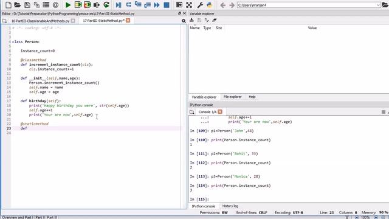The image size is (389, 219).
Task: Close 16-PartIII-ClassVariableAndMethods.py tab
Action: pyautogui.click(x=73, y=21)
